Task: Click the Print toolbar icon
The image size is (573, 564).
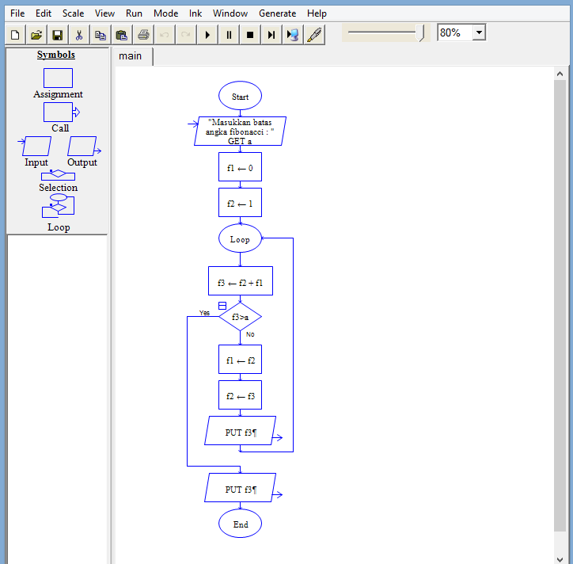Action: tap(143, 35)
